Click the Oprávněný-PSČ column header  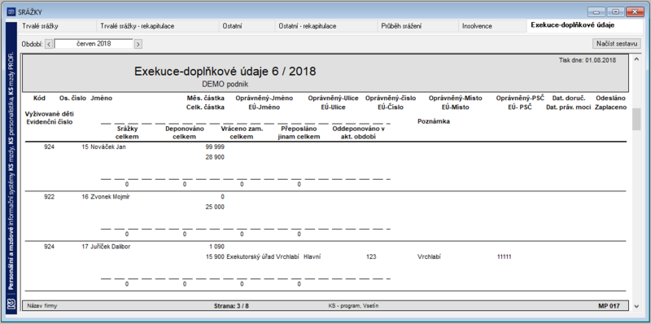point(520,99)
